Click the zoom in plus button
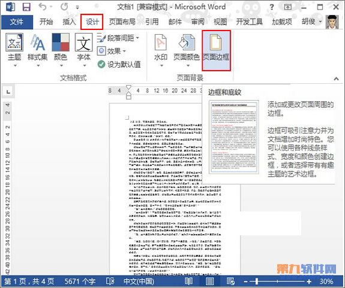 click(x=309, y=281)
